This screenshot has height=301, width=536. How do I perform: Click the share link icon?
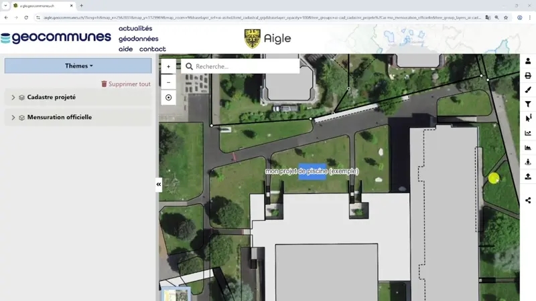pos(528,200)
